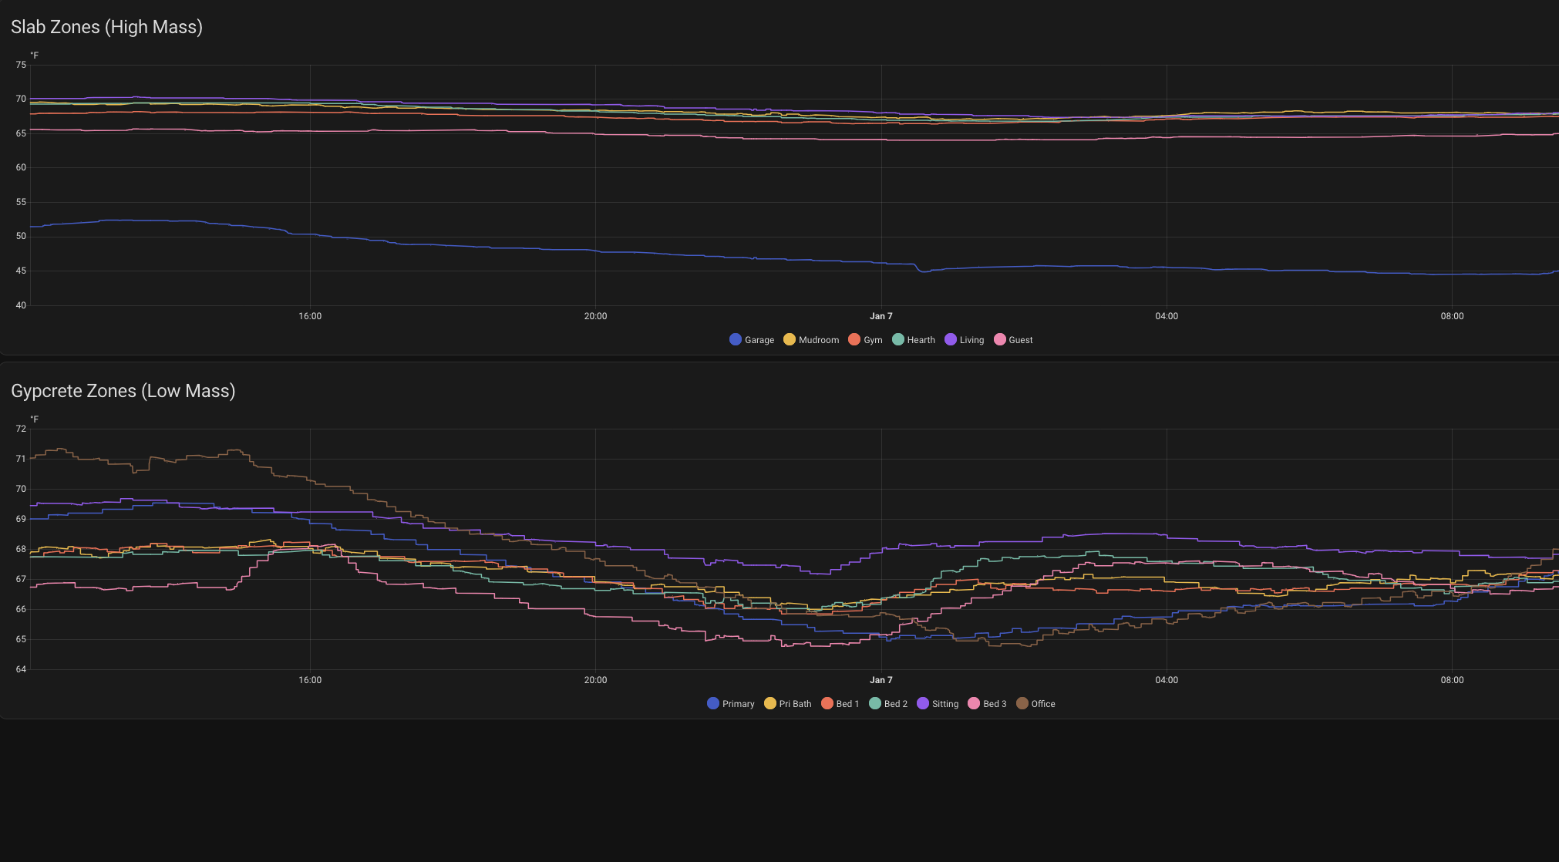Click the Office legend color dot
1559x862 pixels.
coord(1022,703)
